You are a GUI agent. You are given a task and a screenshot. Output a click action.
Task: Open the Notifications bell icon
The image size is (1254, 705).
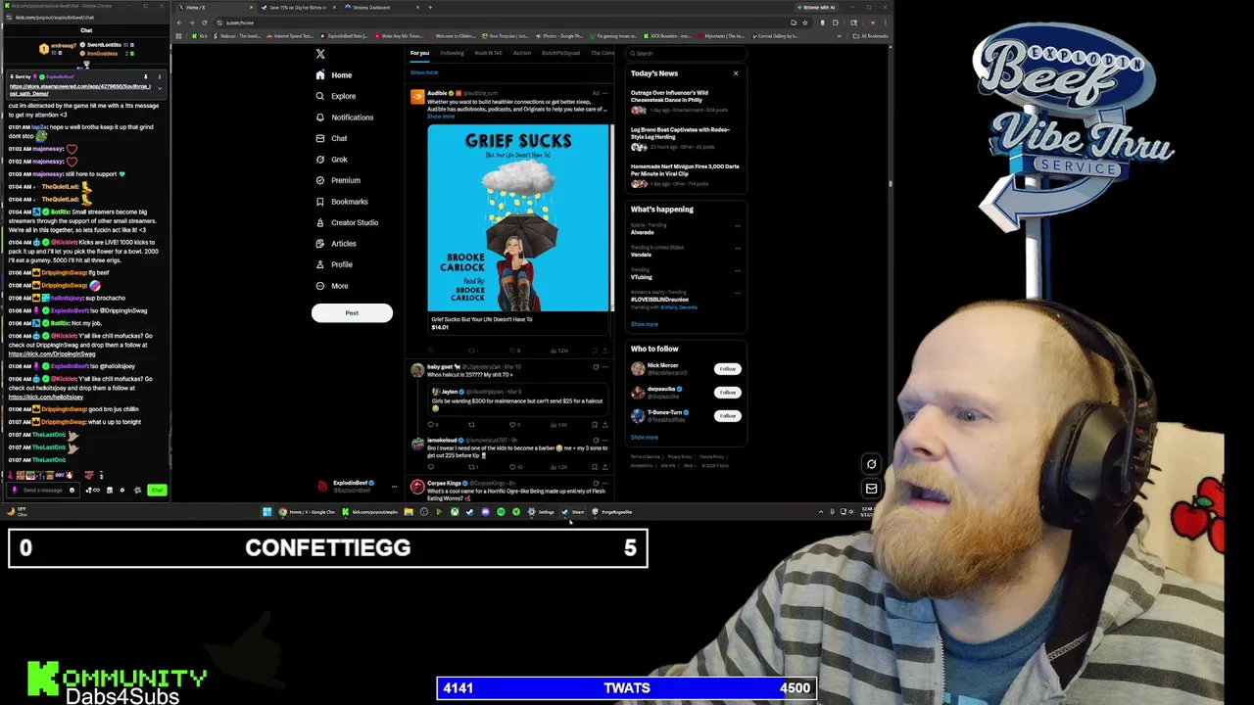[319, 117]
